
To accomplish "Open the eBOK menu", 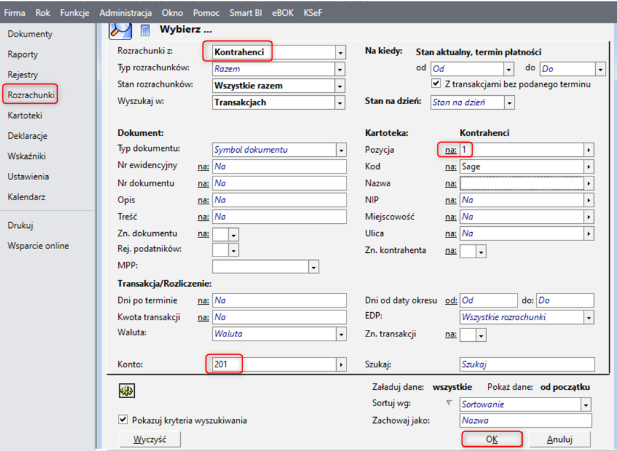I will (283, 13).
